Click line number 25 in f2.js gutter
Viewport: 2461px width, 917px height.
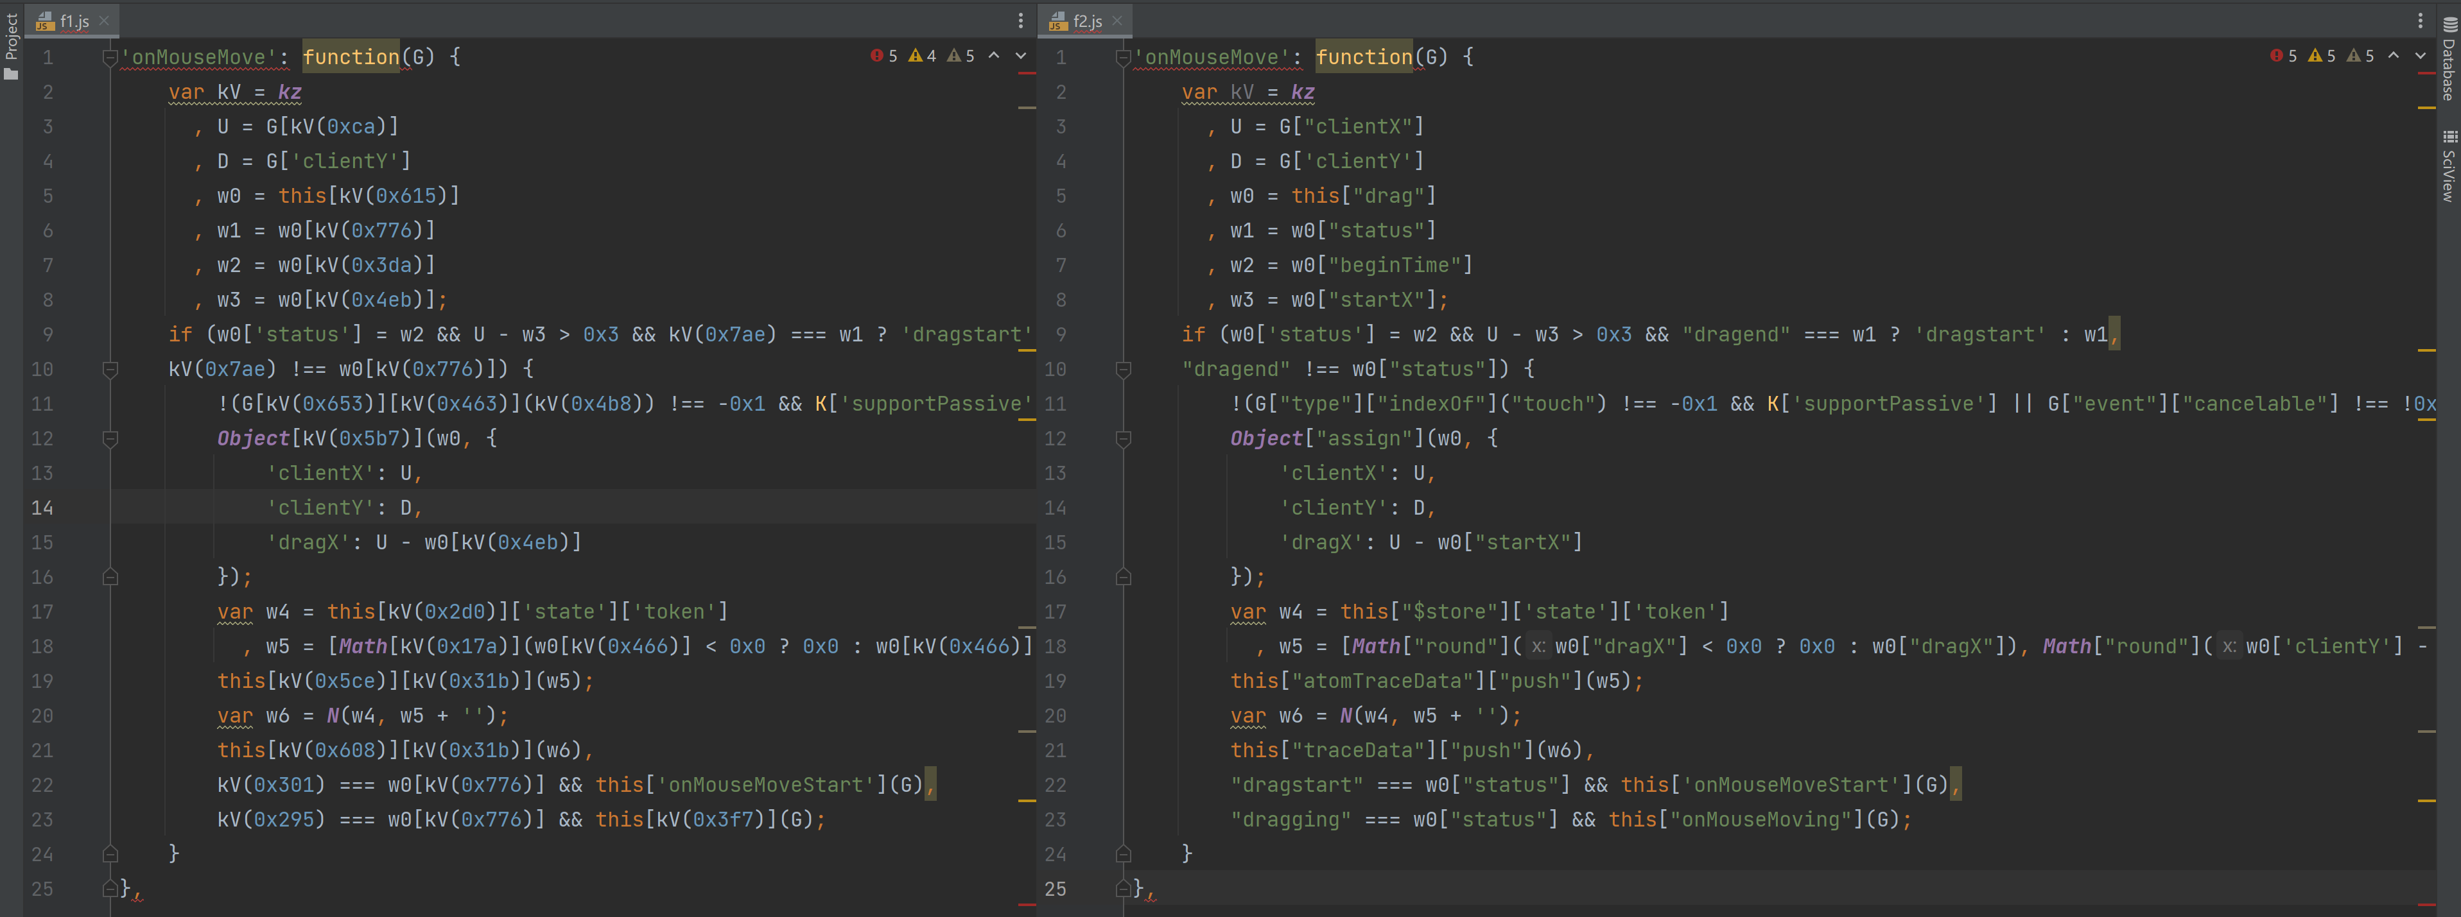pyautogui.click(x=1055, y=889)
